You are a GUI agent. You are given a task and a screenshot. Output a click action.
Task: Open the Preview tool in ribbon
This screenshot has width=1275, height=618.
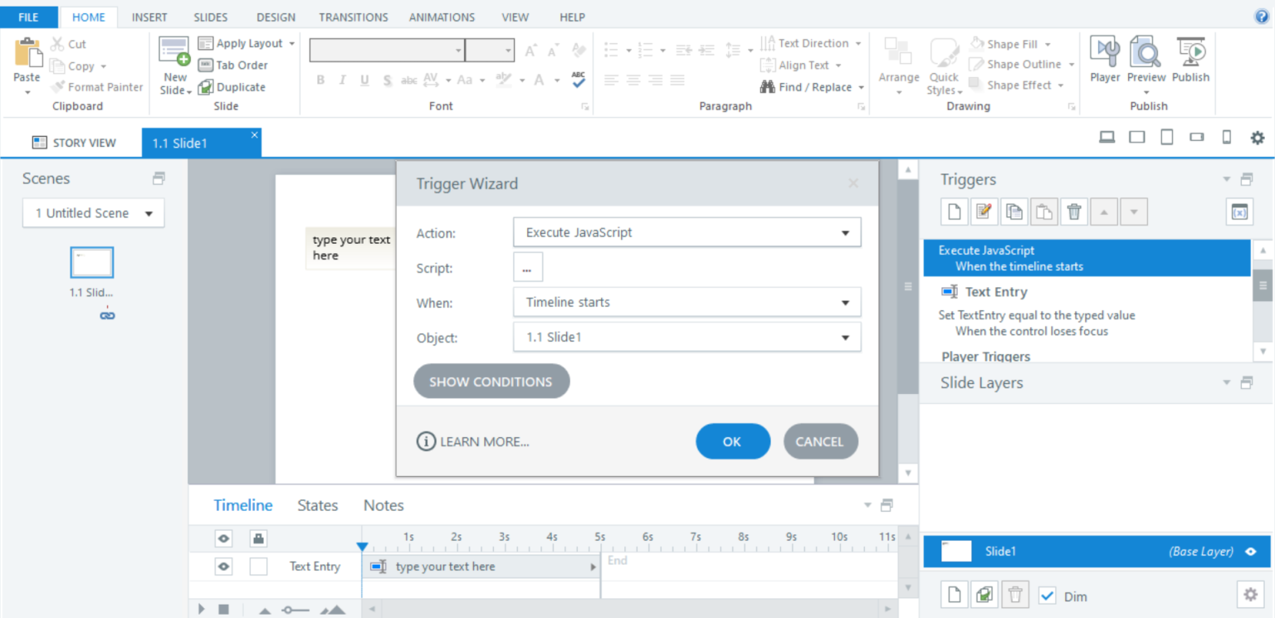(x=1146, y=59)
